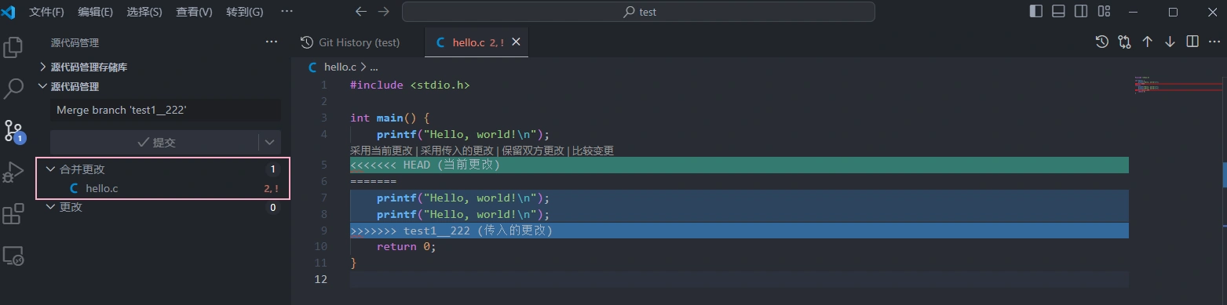The image size is (1227, 305).
Task: Click 合并更改 count badge 1
Action: coord(272,169)
